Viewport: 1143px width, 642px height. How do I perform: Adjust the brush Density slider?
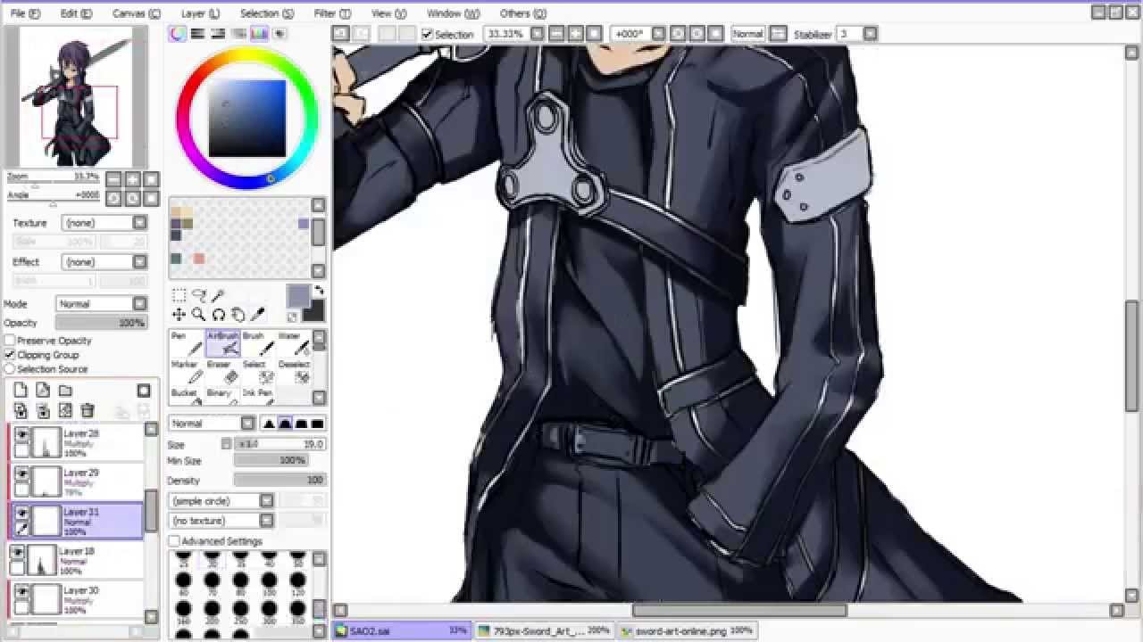(x=279, y=481)
